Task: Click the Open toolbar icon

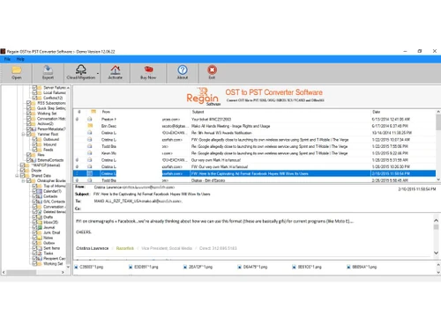Action: (x=17, y=70)
